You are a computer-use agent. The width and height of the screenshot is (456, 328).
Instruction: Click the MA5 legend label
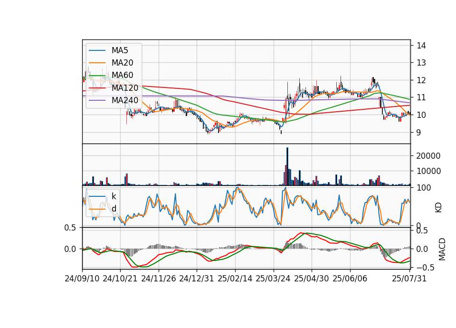tap(120, 50)
